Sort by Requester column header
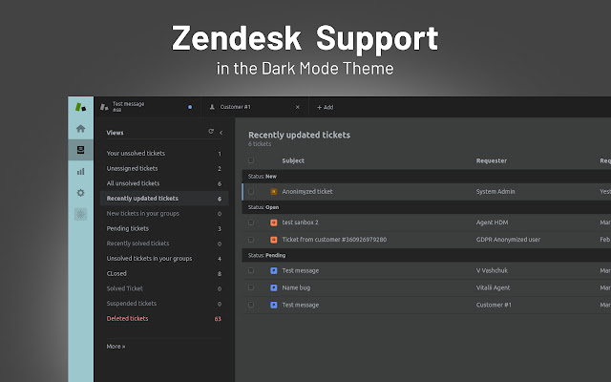 pyautogui.click(x=492, y=160)
